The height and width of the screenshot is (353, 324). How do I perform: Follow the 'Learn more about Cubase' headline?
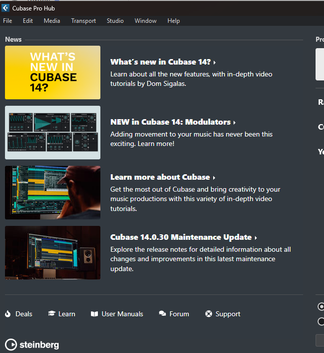(160, 177)
